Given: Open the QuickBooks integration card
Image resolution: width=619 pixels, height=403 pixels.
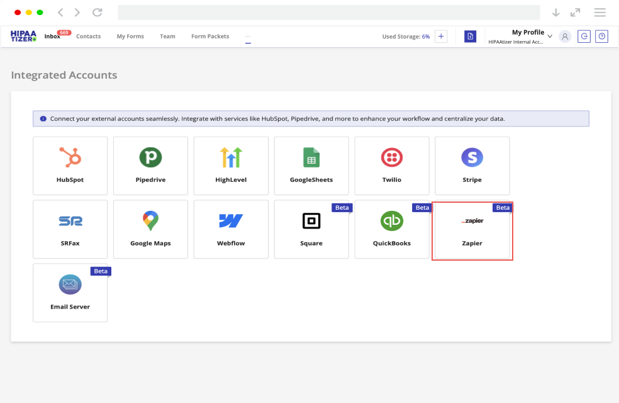Looking at the screenshot, I should pyautogui.click(x=392, y=229).
